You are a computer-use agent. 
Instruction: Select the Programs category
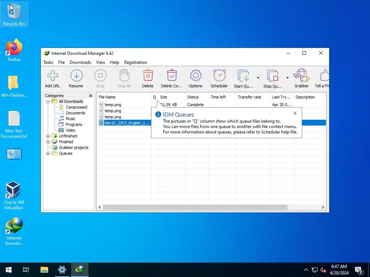74,124
